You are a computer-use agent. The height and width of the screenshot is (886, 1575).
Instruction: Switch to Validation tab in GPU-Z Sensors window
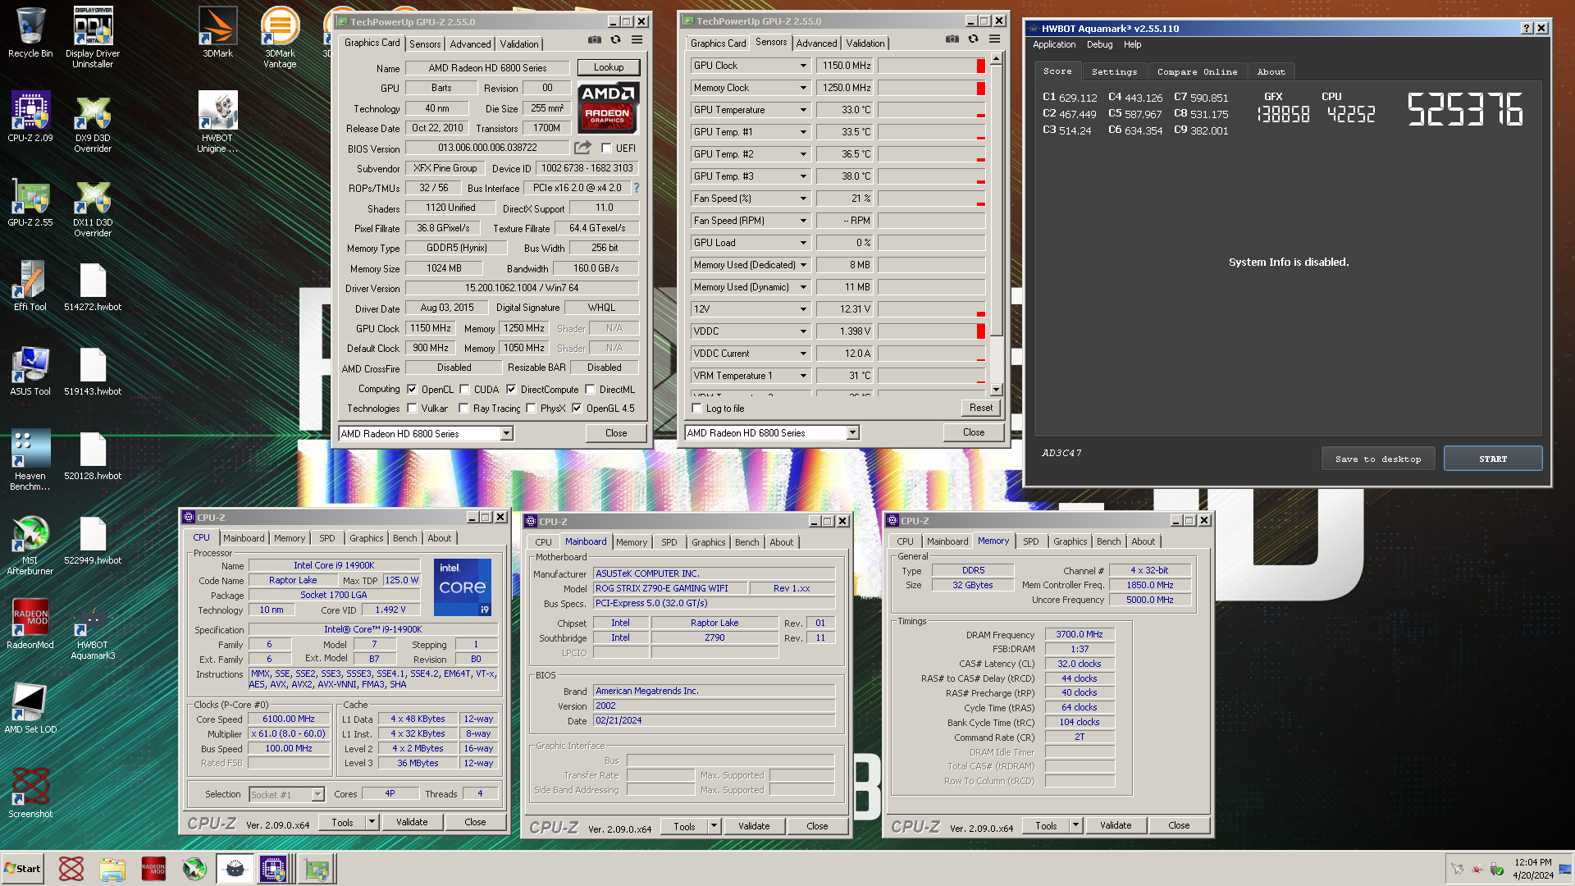pyautogui.click(x=865, y=43)
